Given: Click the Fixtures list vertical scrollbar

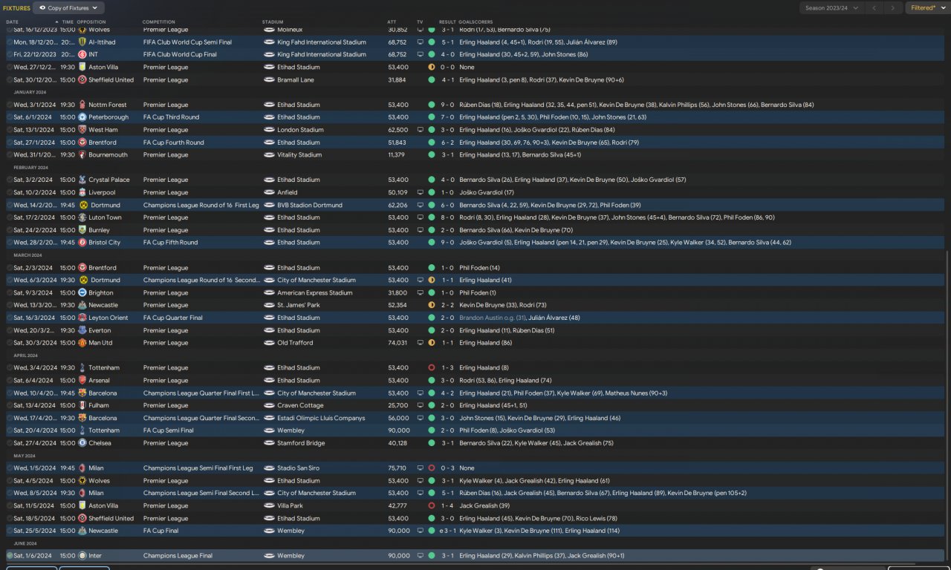Looking at the screenshot, I should point(947,404).
